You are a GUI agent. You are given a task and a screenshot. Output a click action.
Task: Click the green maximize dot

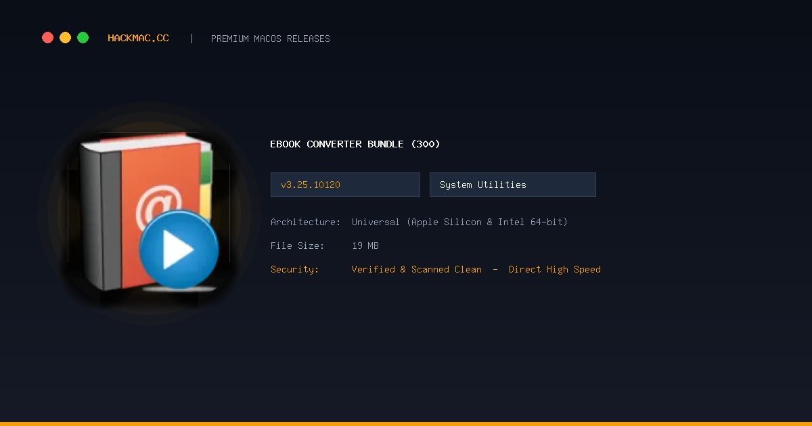pos(83,38)
